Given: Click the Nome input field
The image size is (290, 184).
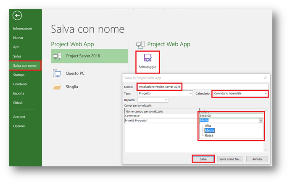Looking at the screenshot, I should pyautogui.click(x=203, y=87).
